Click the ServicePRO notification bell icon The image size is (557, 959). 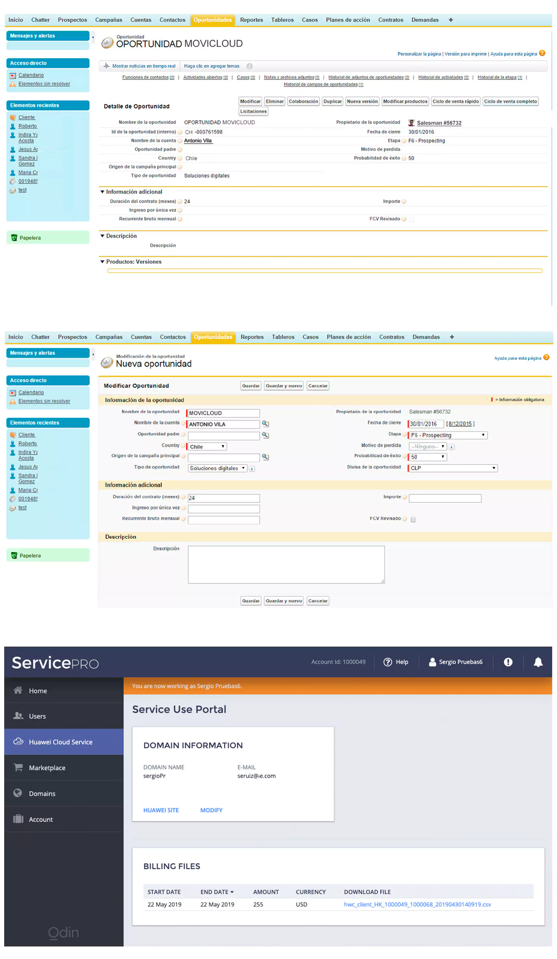pyautogui.click(x=538, y=662)
